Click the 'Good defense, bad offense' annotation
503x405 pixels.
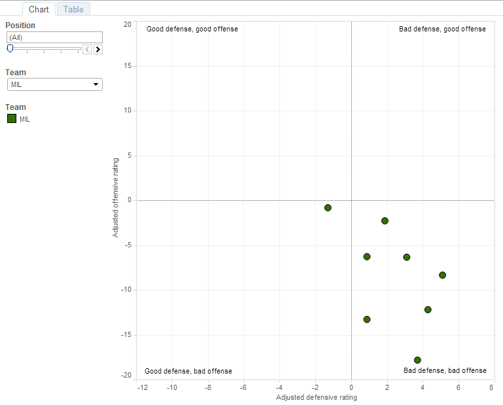coord(188,371)
